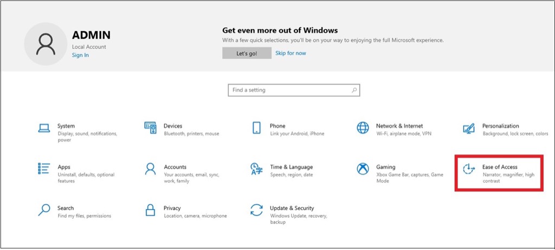This screenshot has height=250, width=555.
Task: Click the Sign In link
Action: coord(80,55)
